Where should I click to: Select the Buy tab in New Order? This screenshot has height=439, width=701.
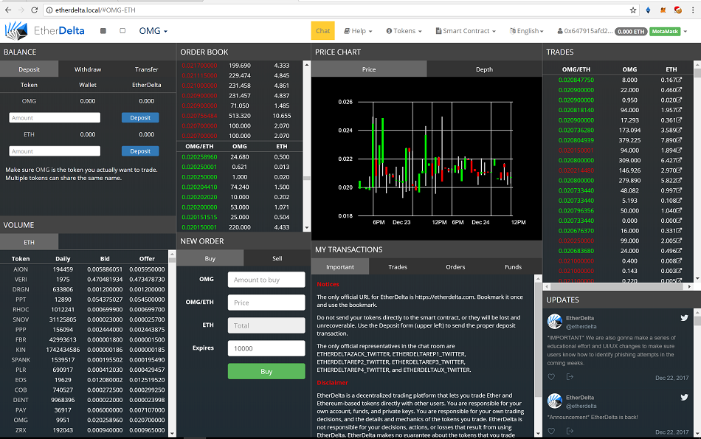210,258
